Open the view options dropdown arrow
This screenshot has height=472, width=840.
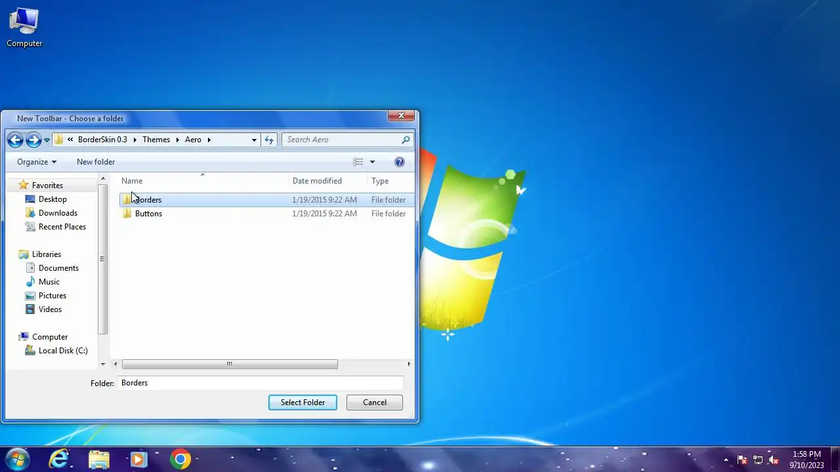(x=372, y=162)
